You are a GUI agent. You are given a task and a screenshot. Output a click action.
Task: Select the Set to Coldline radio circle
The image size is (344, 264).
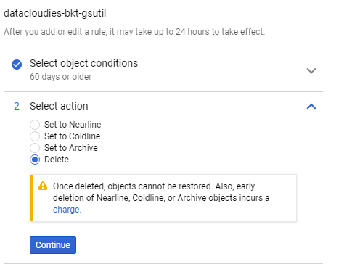click(35, 136)
